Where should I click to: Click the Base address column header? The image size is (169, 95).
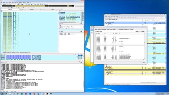click(x=99, y=34)
